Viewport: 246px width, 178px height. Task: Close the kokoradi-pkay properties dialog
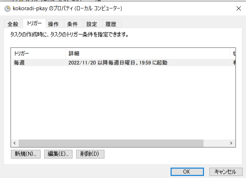239,8
